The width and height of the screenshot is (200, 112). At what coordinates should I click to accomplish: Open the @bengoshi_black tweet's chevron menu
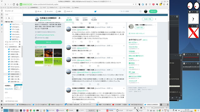point(124,58)
